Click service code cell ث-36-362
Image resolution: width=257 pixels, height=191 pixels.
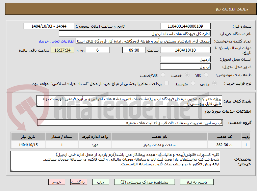(x=224, y=145)
